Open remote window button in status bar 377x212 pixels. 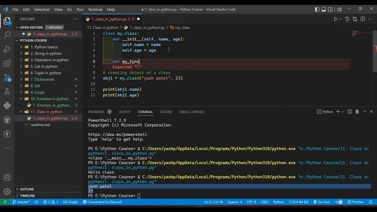(x=5, y=202)
